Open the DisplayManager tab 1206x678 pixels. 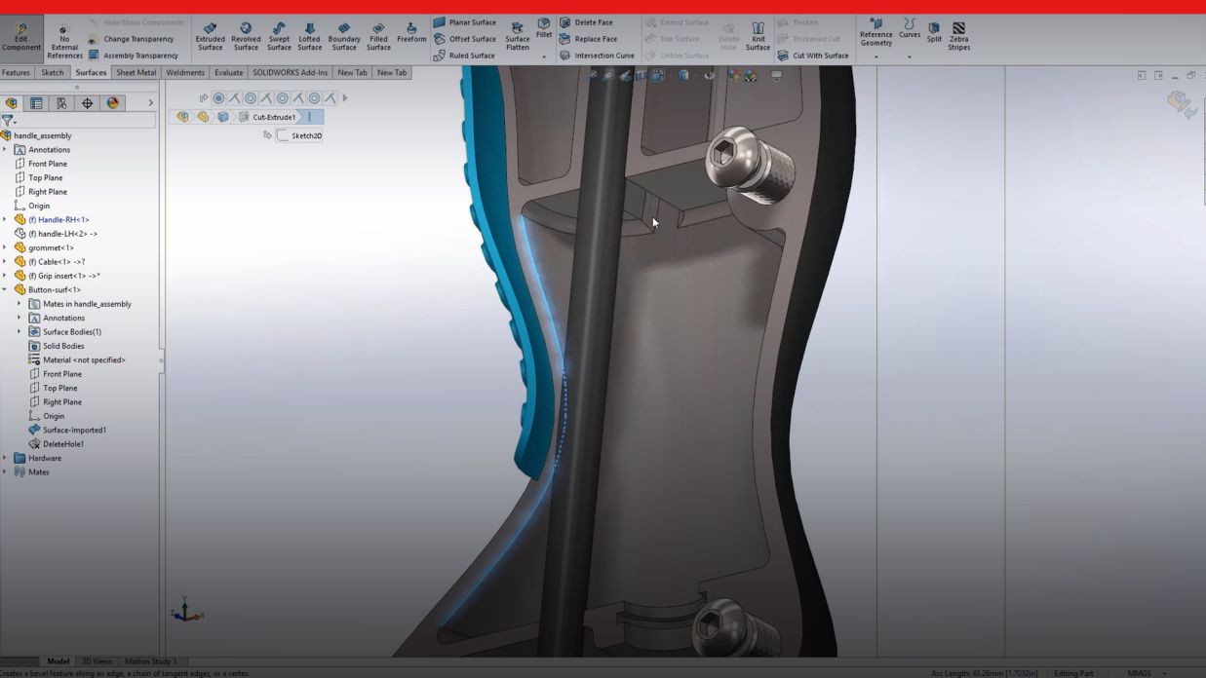pos(113,103)
